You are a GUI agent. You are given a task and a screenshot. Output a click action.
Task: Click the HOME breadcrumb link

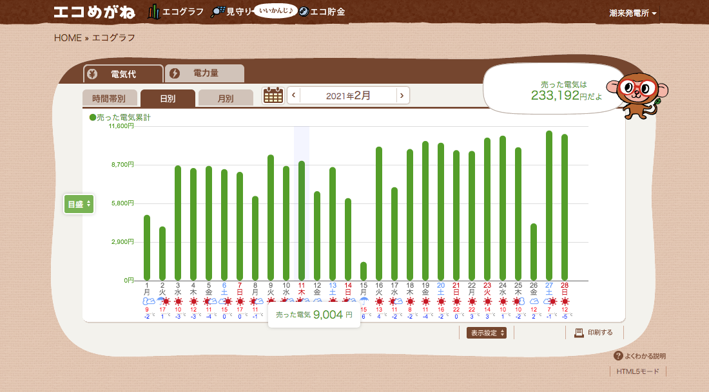pyautogui.click(x=68, y=37)
